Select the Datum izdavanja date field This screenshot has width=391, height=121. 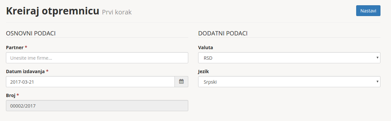pyautogui.click(x=90, y=82)
